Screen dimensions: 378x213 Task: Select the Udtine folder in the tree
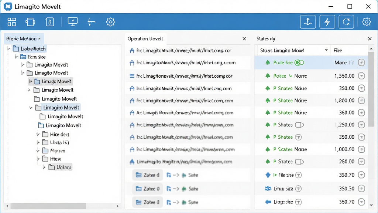(x=60, y=167)
